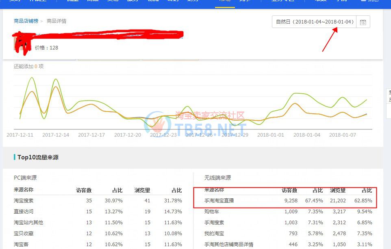Select 直接访问 PC source row
This screenshot has height=249, width=391.
24,211
